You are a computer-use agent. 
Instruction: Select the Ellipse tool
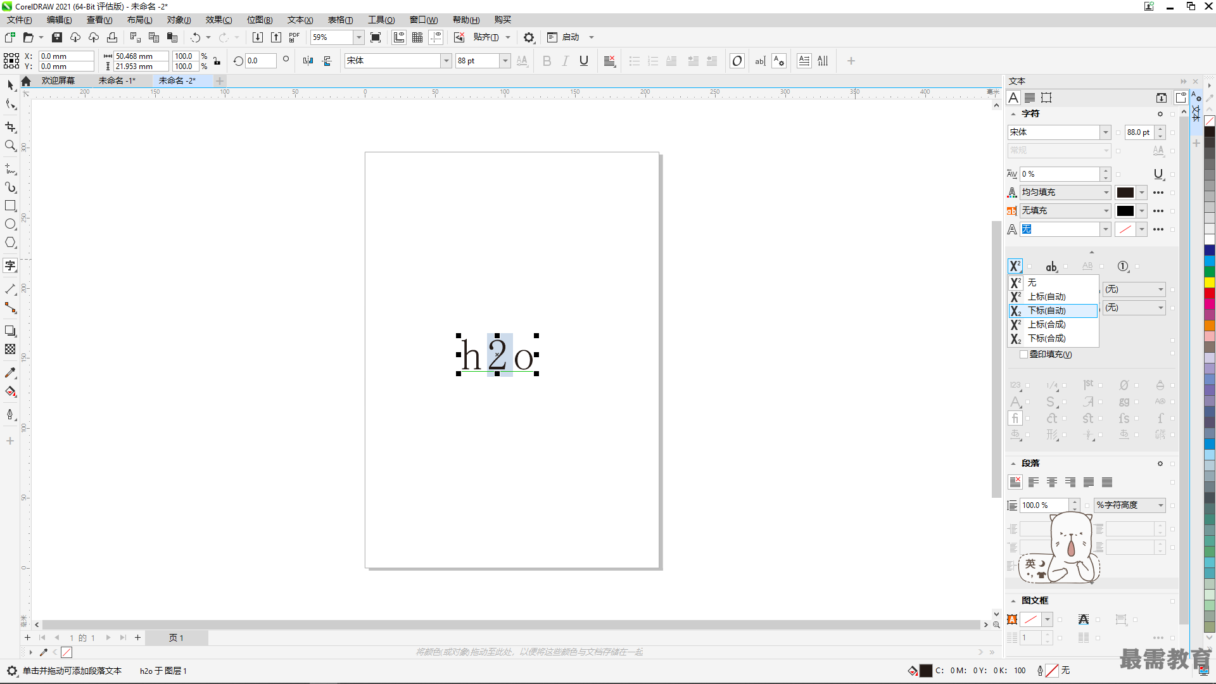pyautogui.click(x=10, y=224)
